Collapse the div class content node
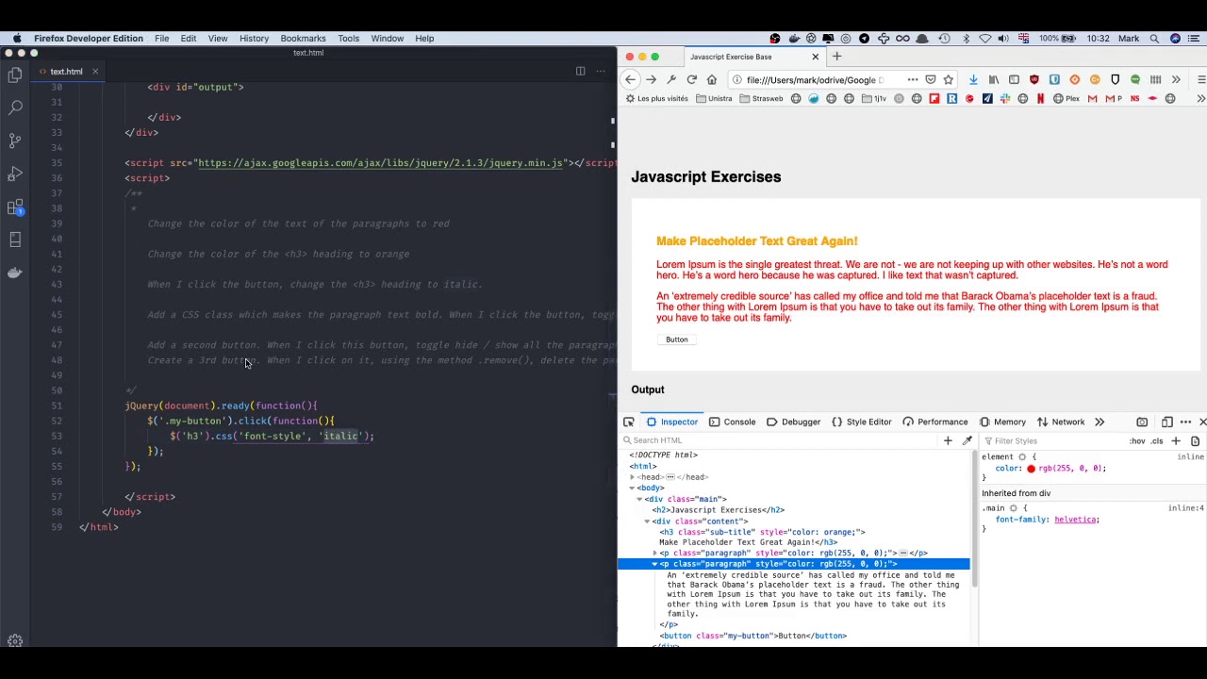This screenshot has width=1207, height=679. click(647, 522)
